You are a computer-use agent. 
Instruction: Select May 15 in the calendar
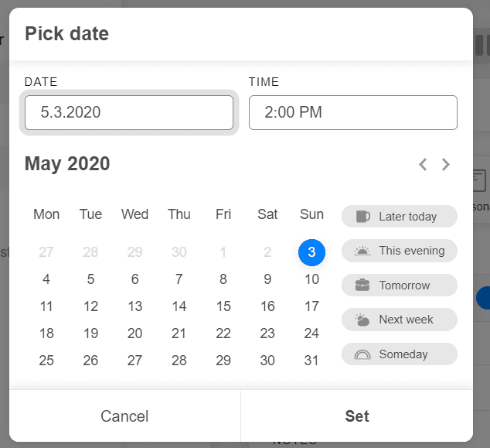point(223,306)
